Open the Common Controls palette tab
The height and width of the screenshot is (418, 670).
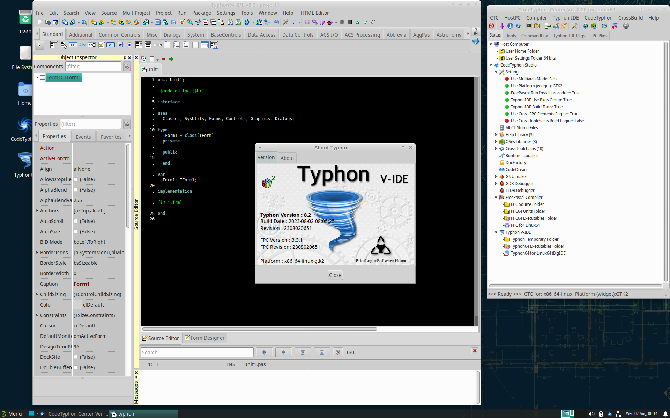point(119,35)
